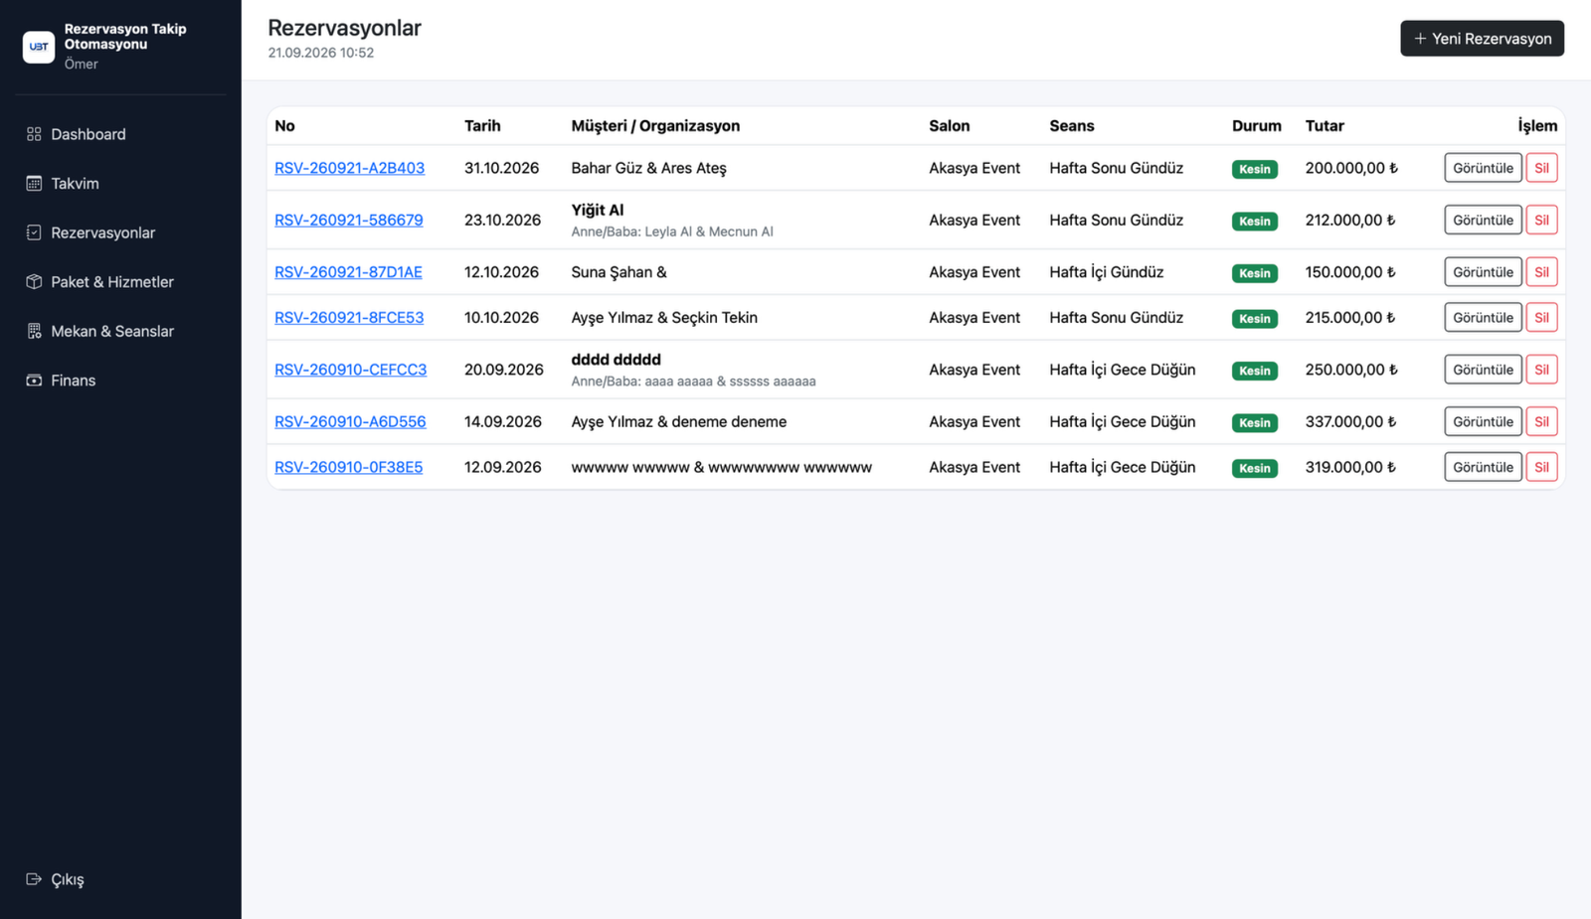
Task: Click the Çıkış logout icon
Action: click(34, 879)
